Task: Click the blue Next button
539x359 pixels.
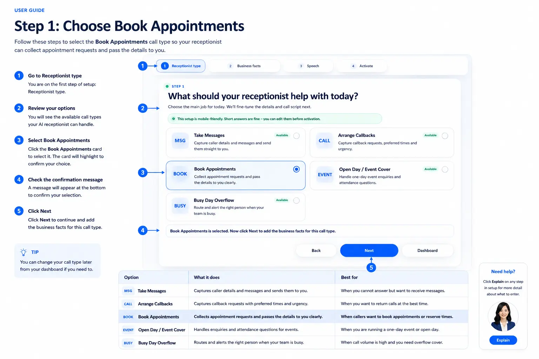Action: (x=369, y=251)
